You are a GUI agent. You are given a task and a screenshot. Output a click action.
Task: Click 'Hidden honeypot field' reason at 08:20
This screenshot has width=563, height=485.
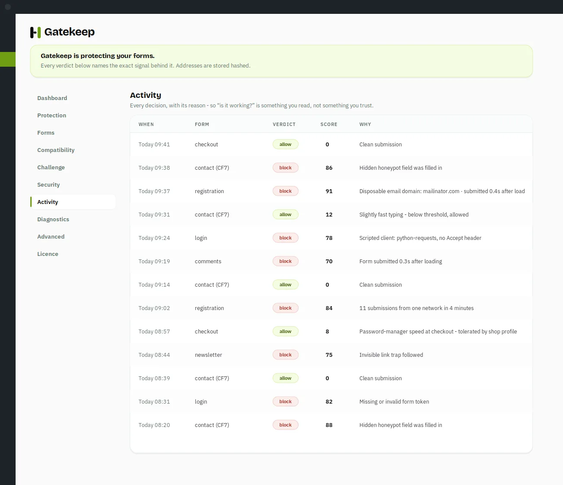click(x=401, y=425)
